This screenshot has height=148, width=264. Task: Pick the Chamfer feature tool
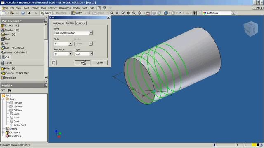tap(15, 73)
